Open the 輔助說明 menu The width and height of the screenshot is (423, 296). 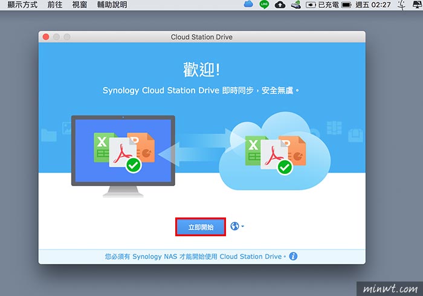(112, 5)
